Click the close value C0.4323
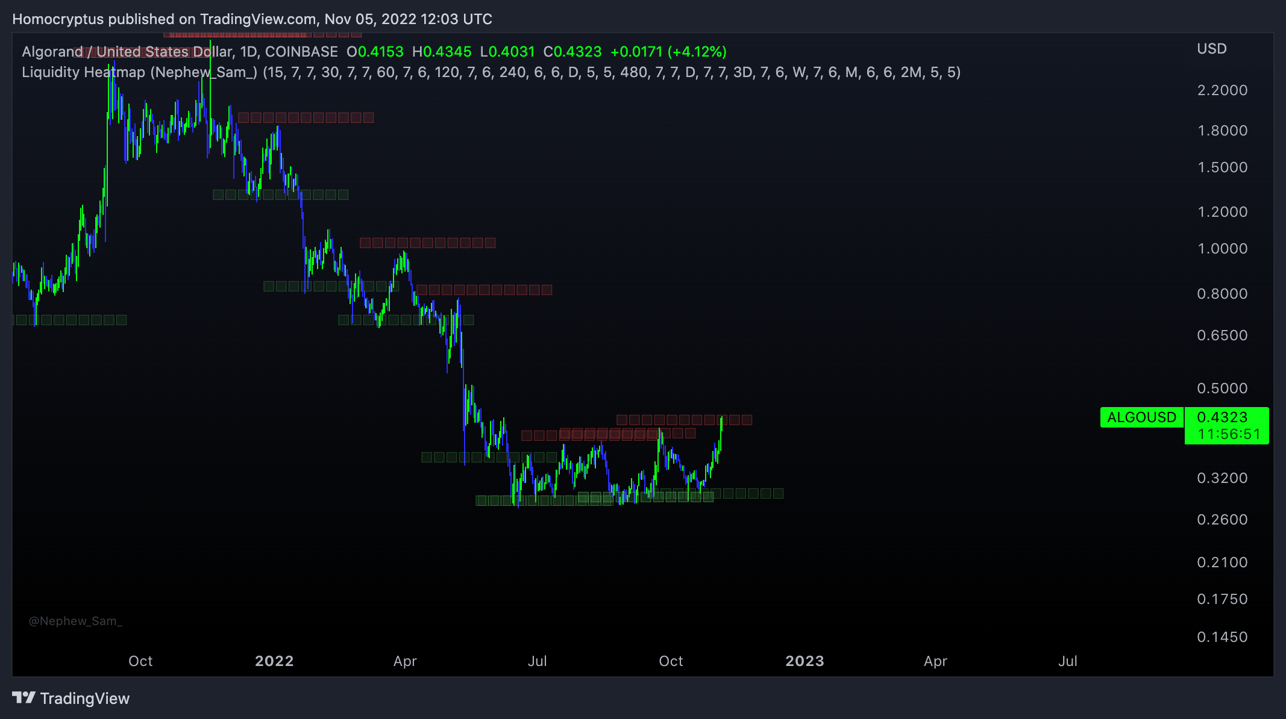The width and height of the screenshot is (1286, 719). 572,52
